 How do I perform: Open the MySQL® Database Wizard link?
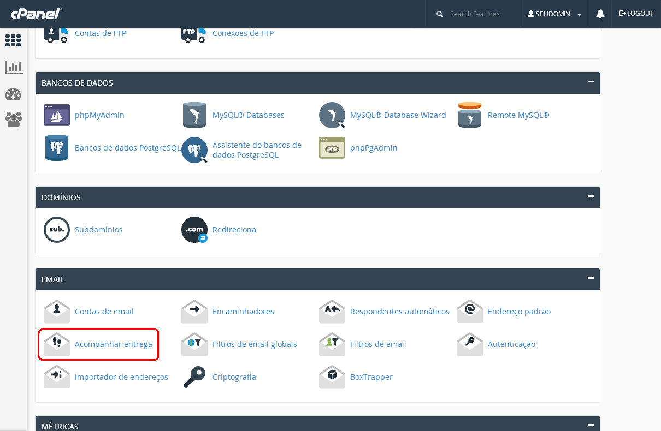click(x=398, y=115)
